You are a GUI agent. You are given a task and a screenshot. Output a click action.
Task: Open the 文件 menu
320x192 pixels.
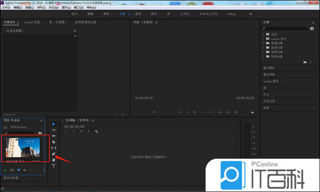(x=5, y=8)
